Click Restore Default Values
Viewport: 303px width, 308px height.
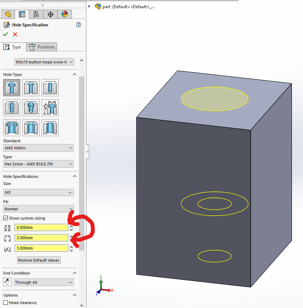39,260
